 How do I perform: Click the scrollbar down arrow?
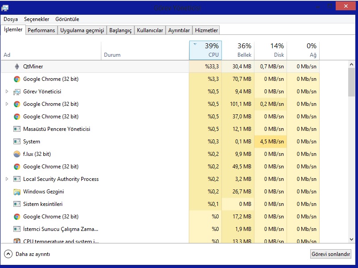(351, 239)
